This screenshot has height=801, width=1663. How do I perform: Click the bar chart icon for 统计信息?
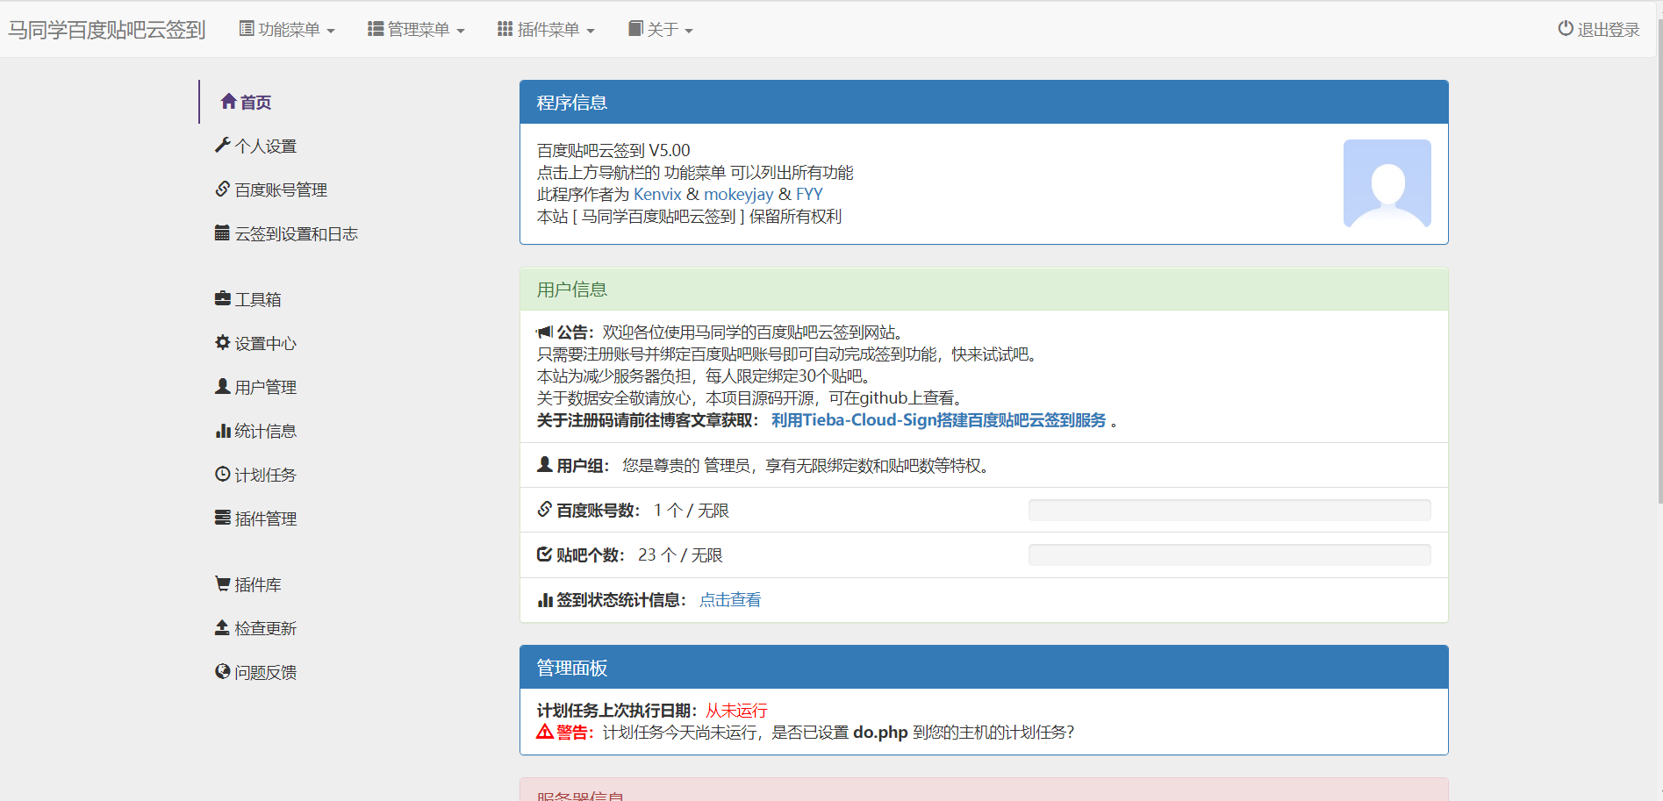point(223,431)
